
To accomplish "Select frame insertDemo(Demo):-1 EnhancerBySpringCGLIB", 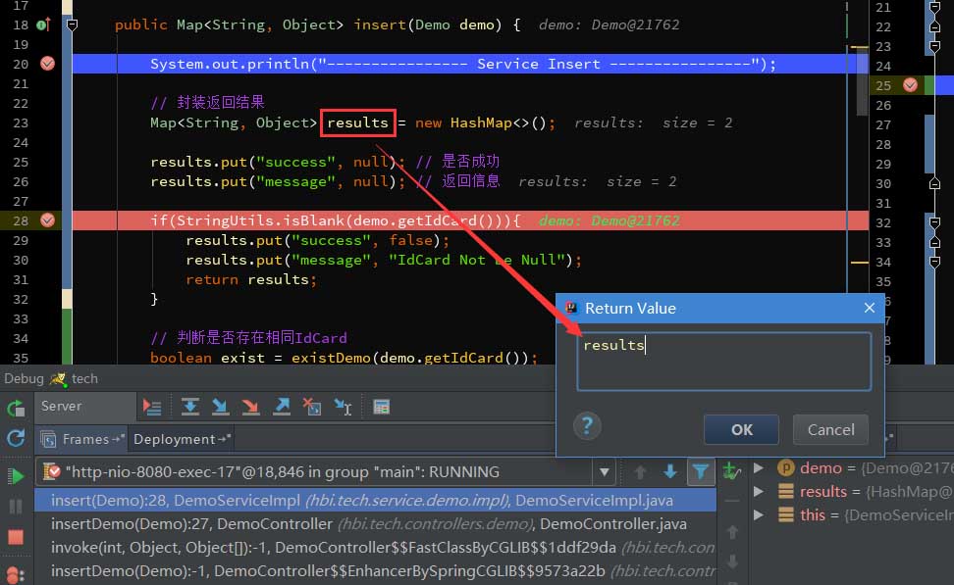I will 375,571.
